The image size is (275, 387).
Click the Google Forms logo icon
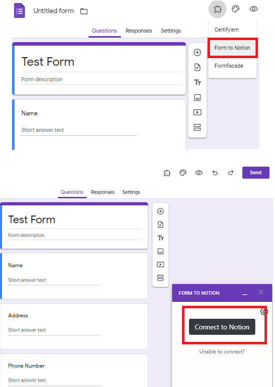(x=19, y=11)
